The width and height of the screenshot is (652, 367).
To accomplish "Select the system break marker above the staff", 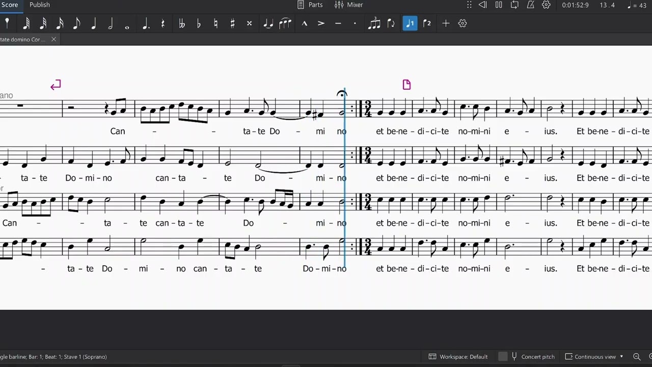I will coord(56,85).
